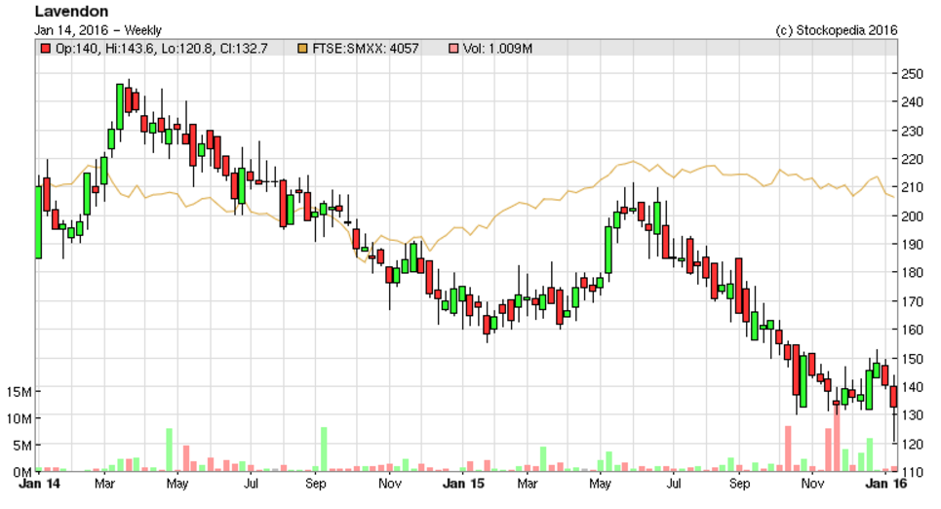This screenshot has height=509, width=941.
Task: Click the 5M volume axis label
Action: click(21, 446)
